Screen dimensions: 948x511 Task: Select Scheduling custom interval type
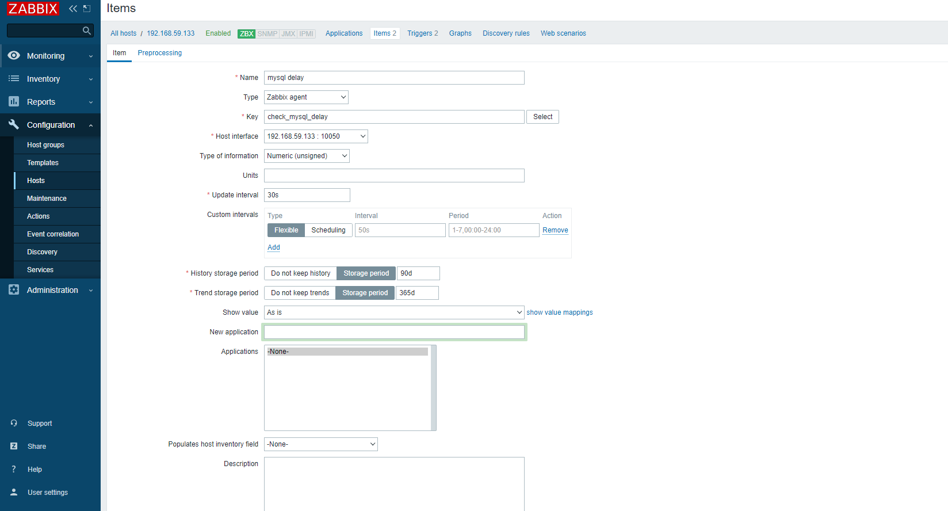click(x=328, y=230)
